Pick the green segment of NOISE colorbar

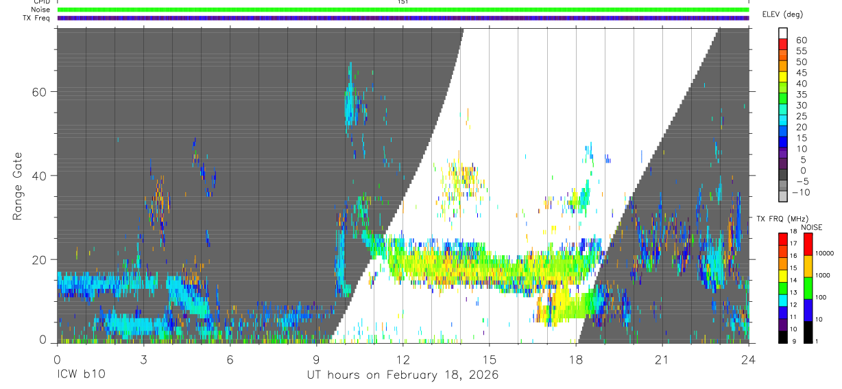click(x=808, y=288)
